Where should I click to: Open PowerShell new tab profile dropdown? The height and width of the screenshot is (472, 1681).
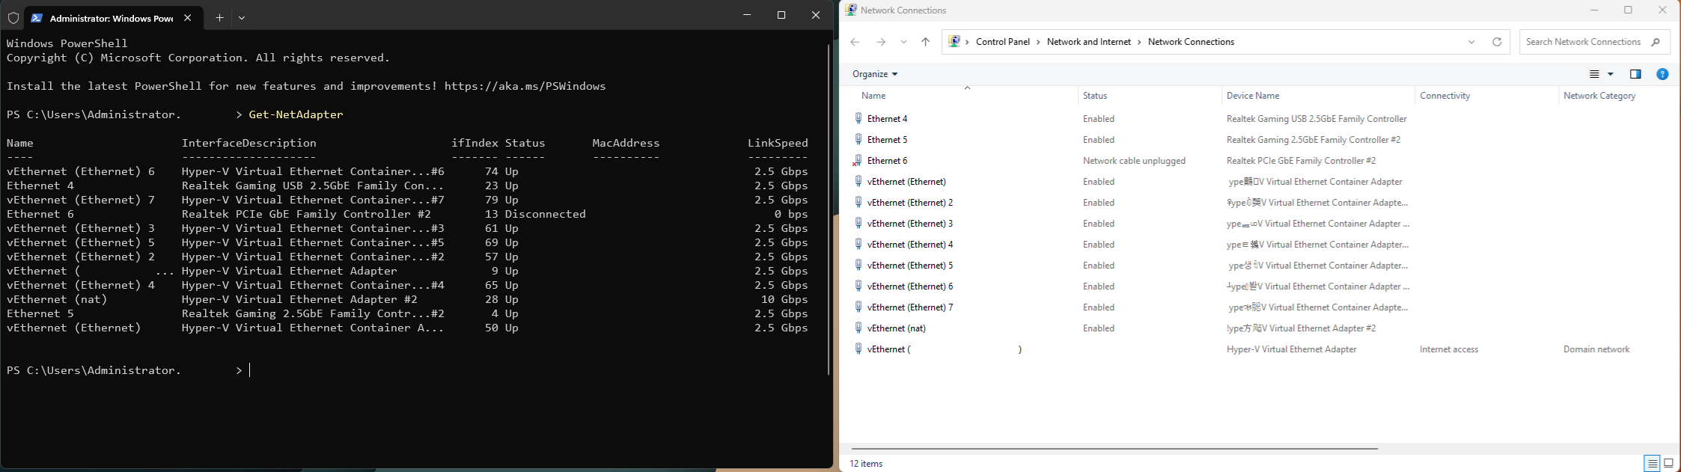(x=242, y=17)
